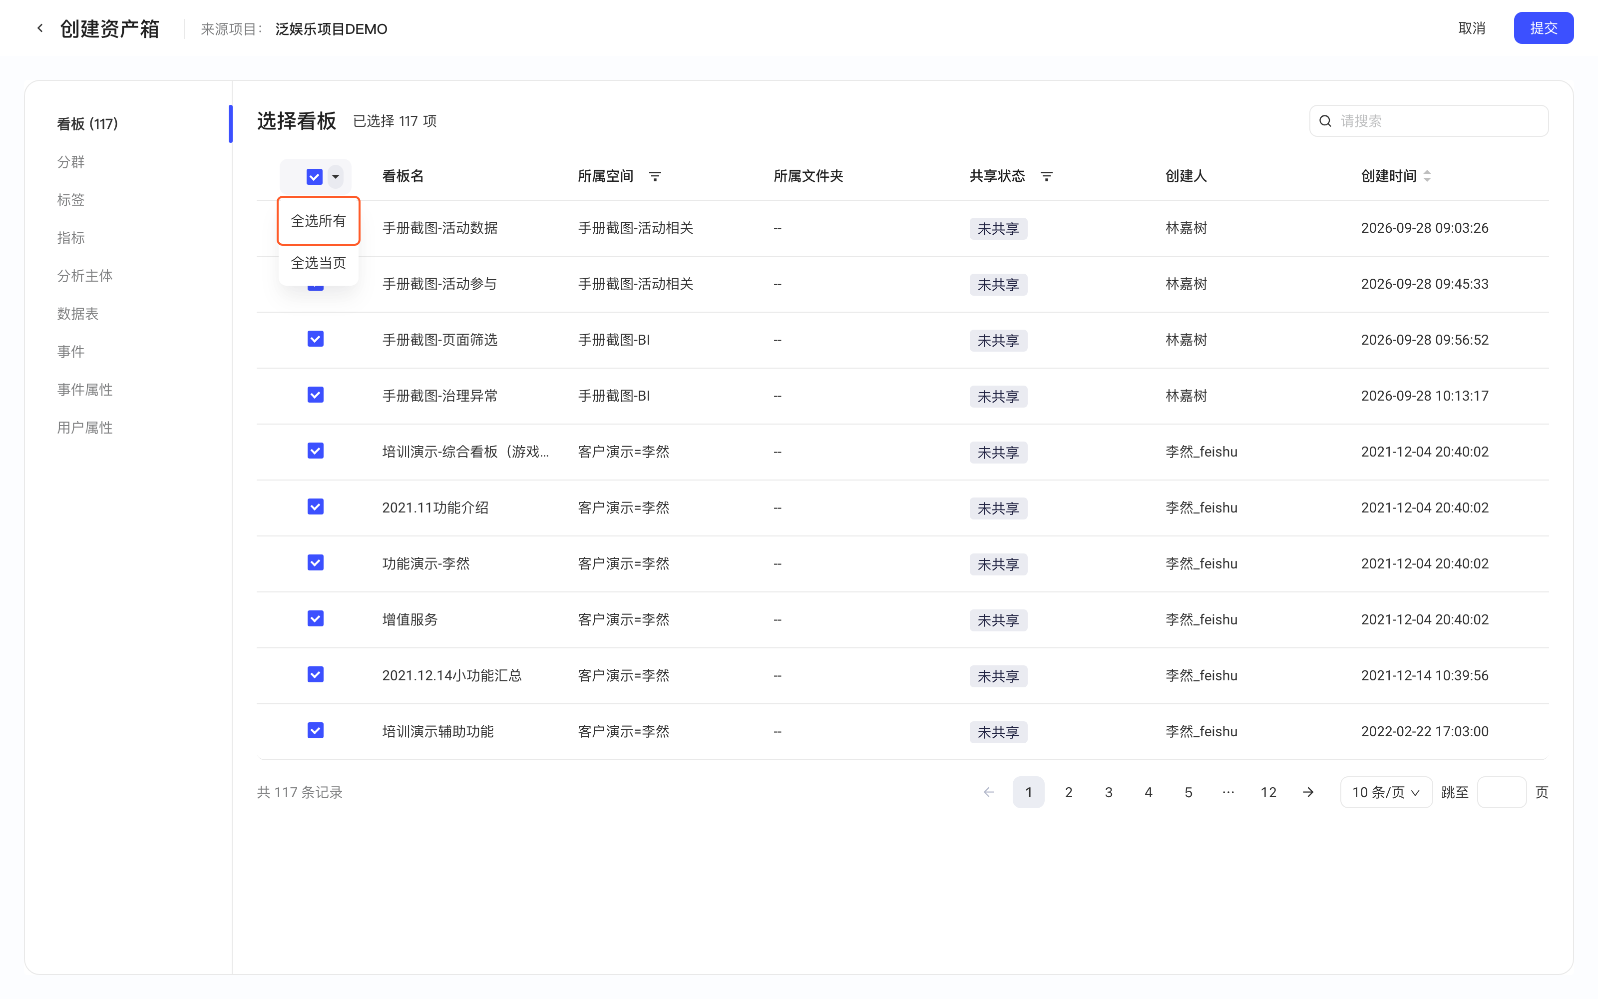Open the 10 条/页 page size dropdown
1598x999 pixels.
[1386, 792]
